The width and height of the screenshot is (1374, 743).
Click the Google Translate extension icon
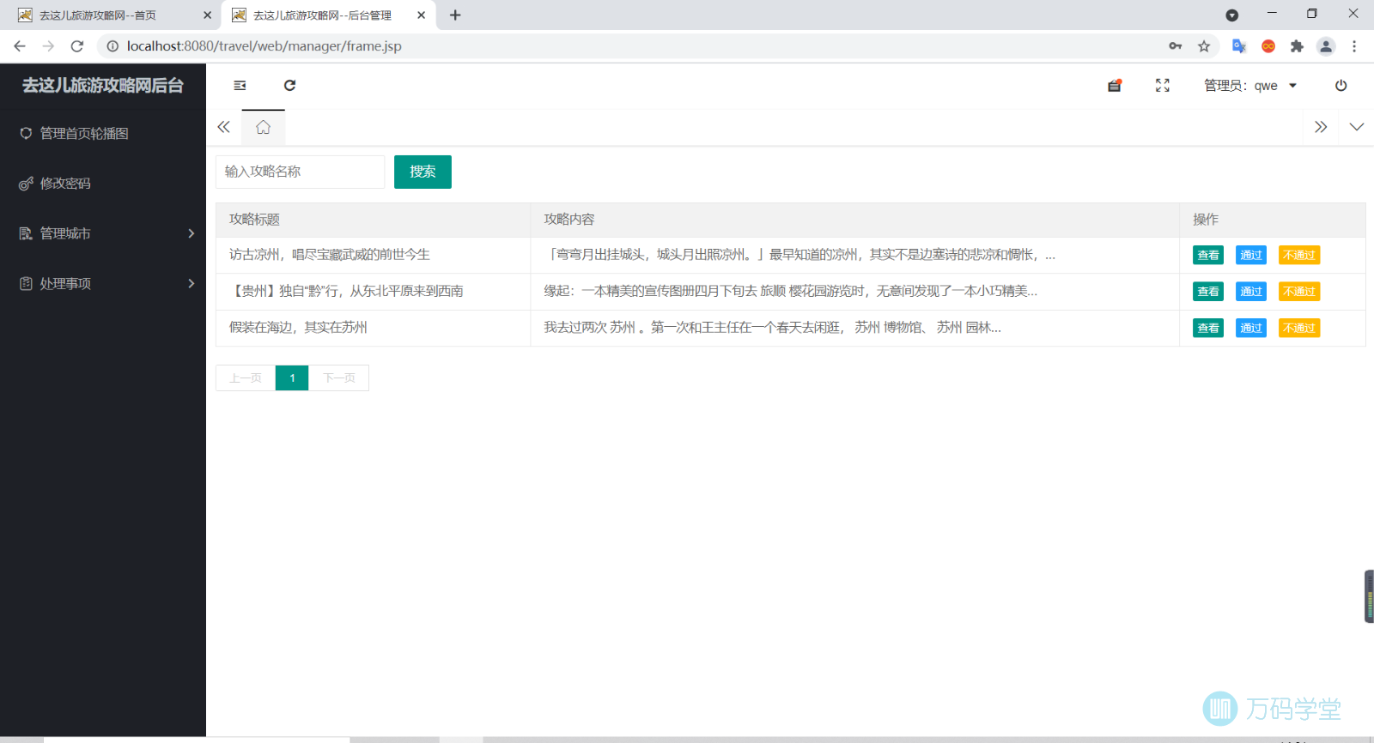pos(1239,46)
